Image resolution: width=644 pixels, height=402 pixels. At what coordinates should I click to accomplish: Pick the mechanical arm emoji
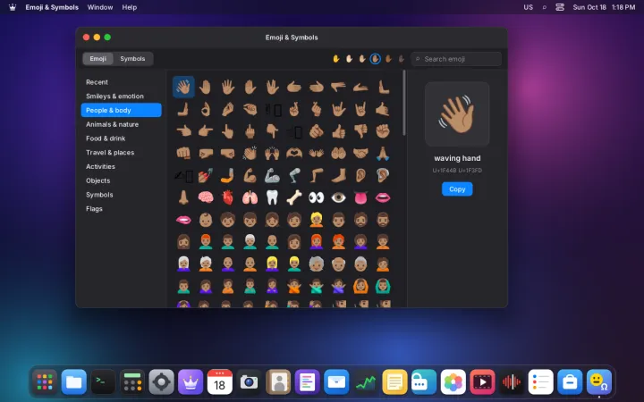[272, 176]
